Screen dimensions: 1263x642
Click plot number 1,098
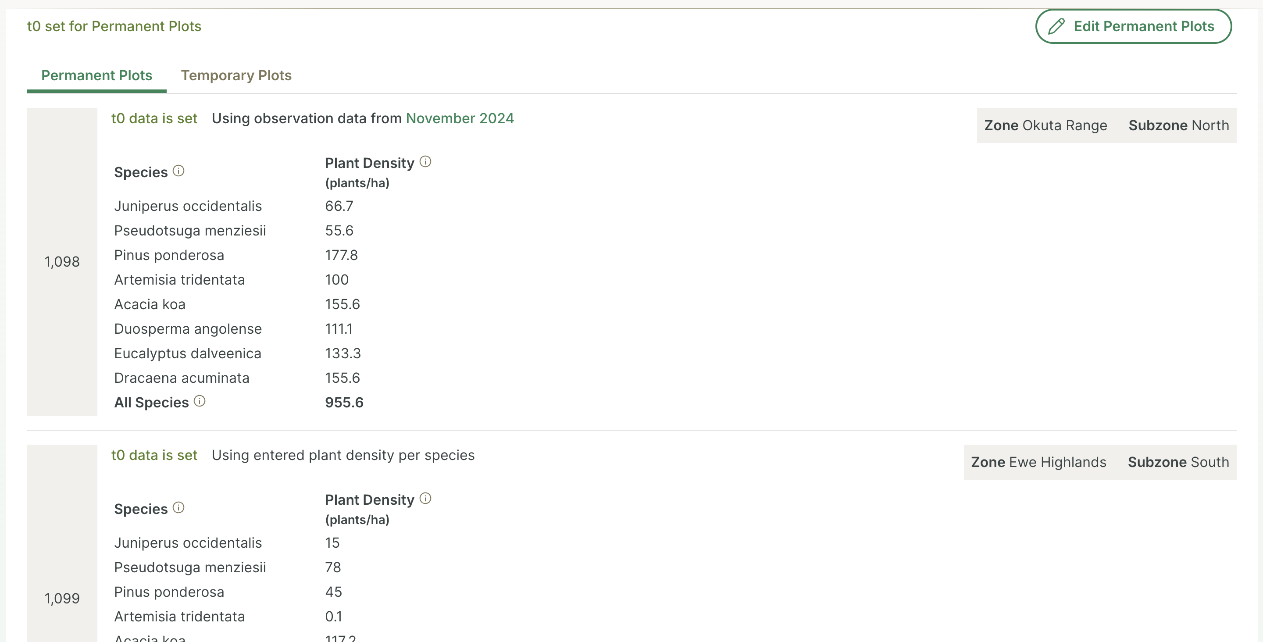[x=62, y=262]
